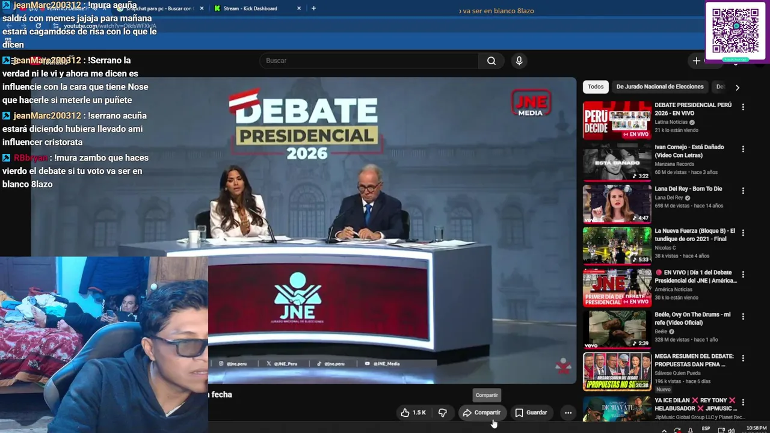Switch to Stream - Kick Dashboard tab
770x433 pixels.
[x=250, y=8]
